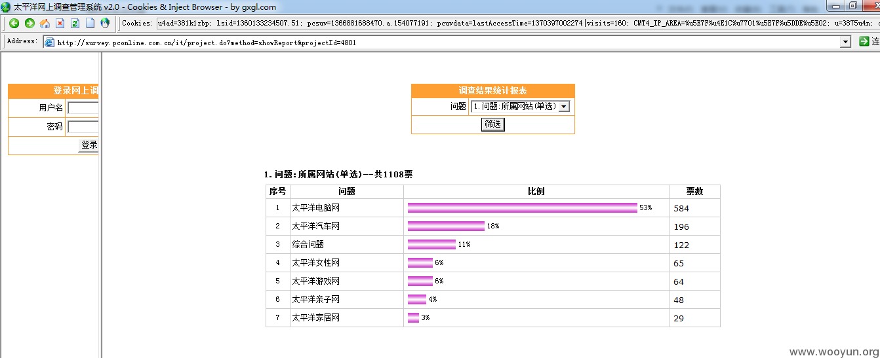Focus the 密码 password input field
Image resolution: width=880 pixels, height=358 pixels.
click(x=83, y=127)
